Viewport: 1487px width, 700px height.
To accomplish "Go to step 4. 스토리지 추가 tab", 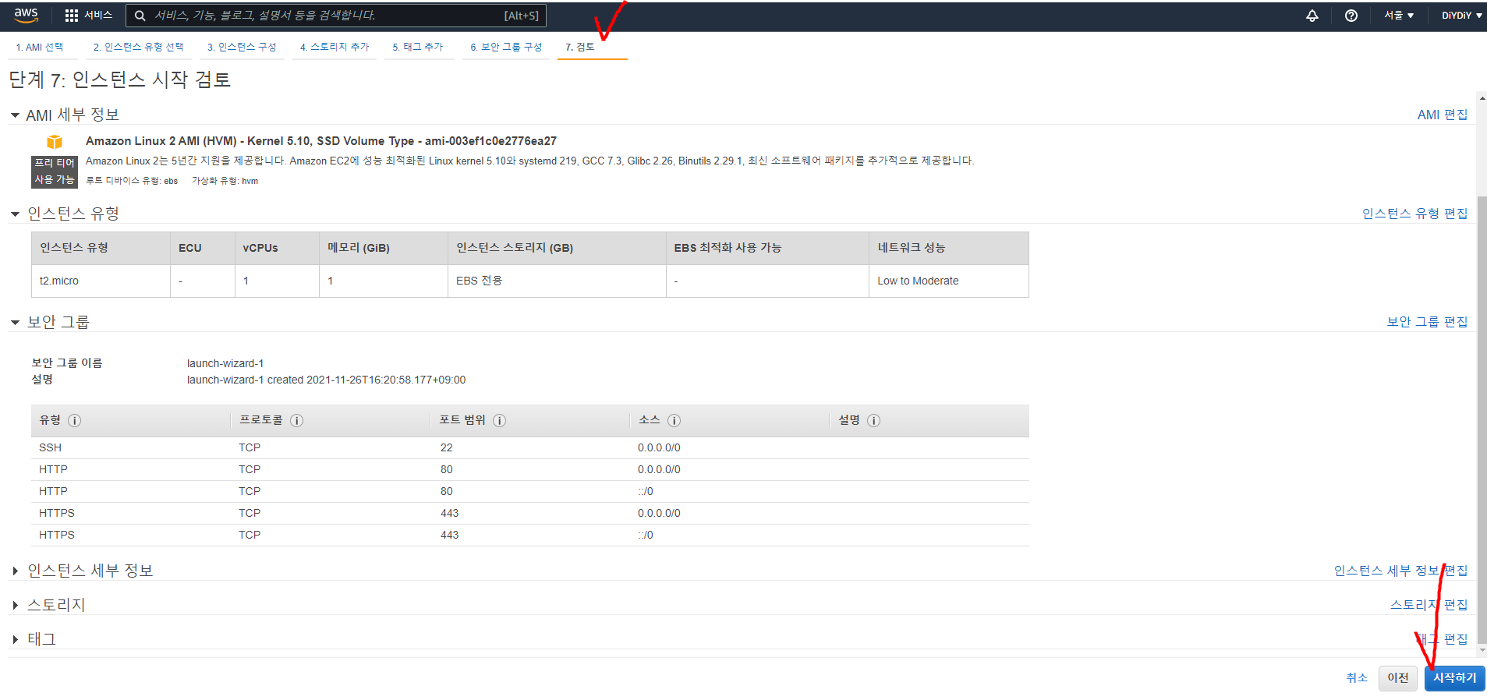I will (x=335, y=48).
